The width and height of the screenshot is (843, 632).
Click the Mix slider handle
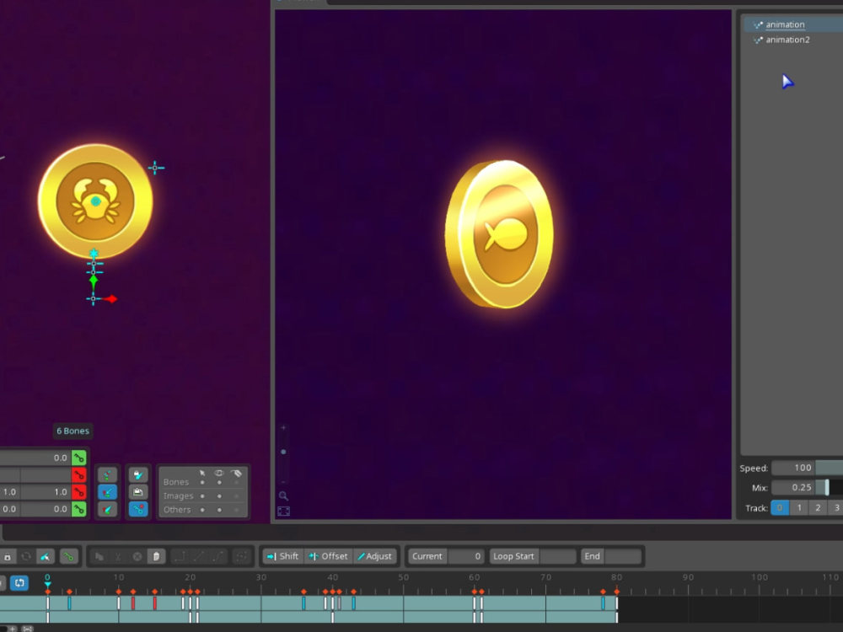827,487
